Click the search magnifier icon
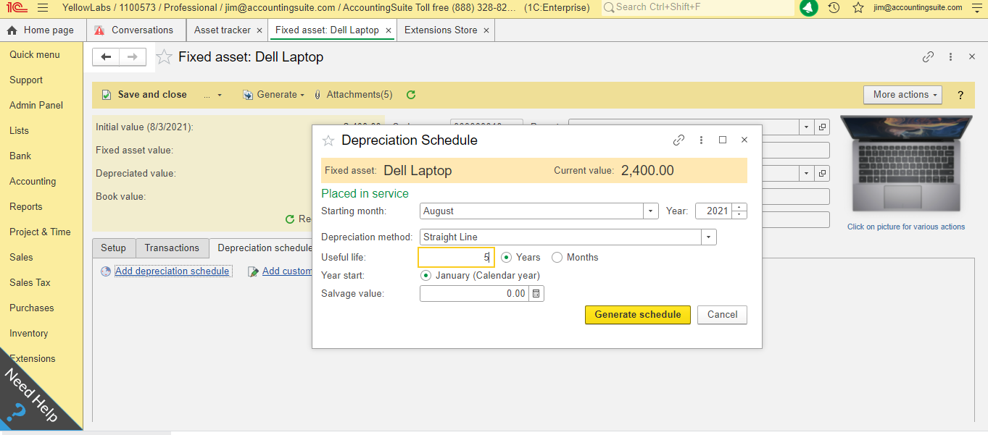Screen dimensions: 988x435 pyautogui.click(x=609, y=7)
